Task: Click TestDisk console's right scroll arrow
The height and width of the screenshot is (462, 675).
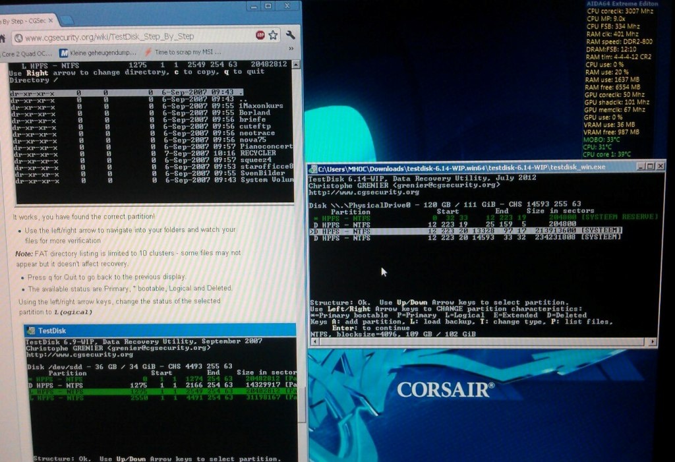Action: pos(653,342)
